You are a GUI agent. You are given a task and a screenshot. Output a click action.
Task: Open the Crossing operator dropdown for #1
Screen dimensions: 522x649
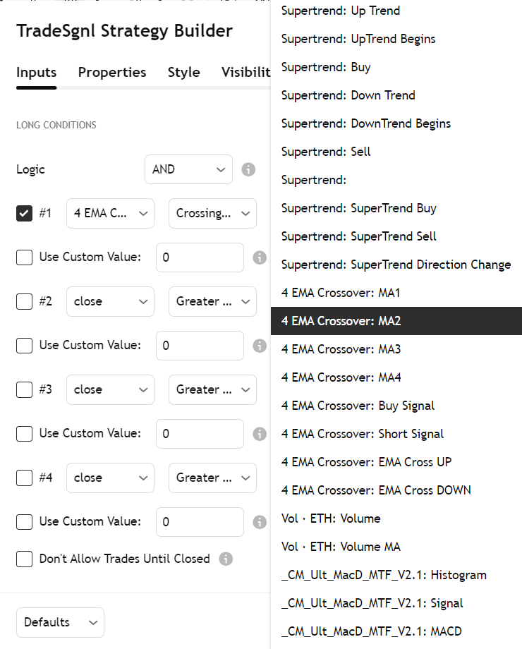click(212, 214)
